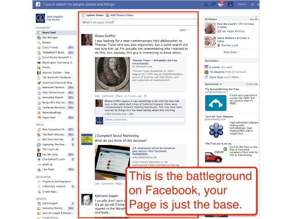Click the Write a comment field
Image resolution: width=292 pixels, height=219 pixels.
tap(145, 120)
